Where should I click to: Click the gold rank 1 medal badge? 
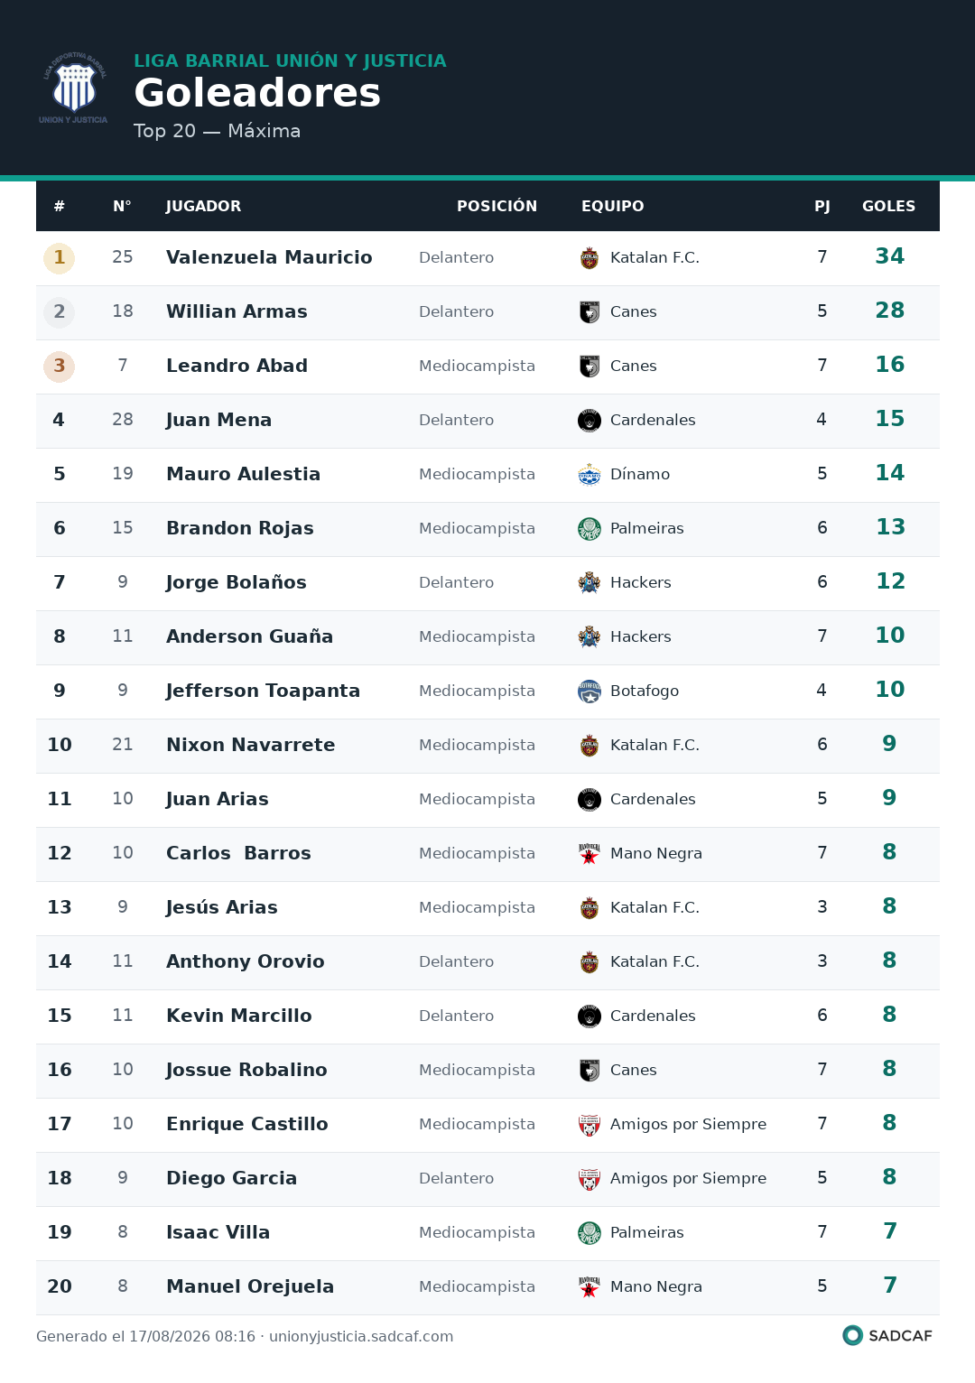(x=60, y=258)
